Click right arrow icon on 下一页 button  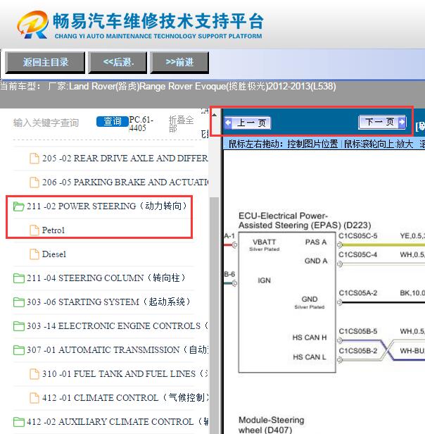point(402,122)
